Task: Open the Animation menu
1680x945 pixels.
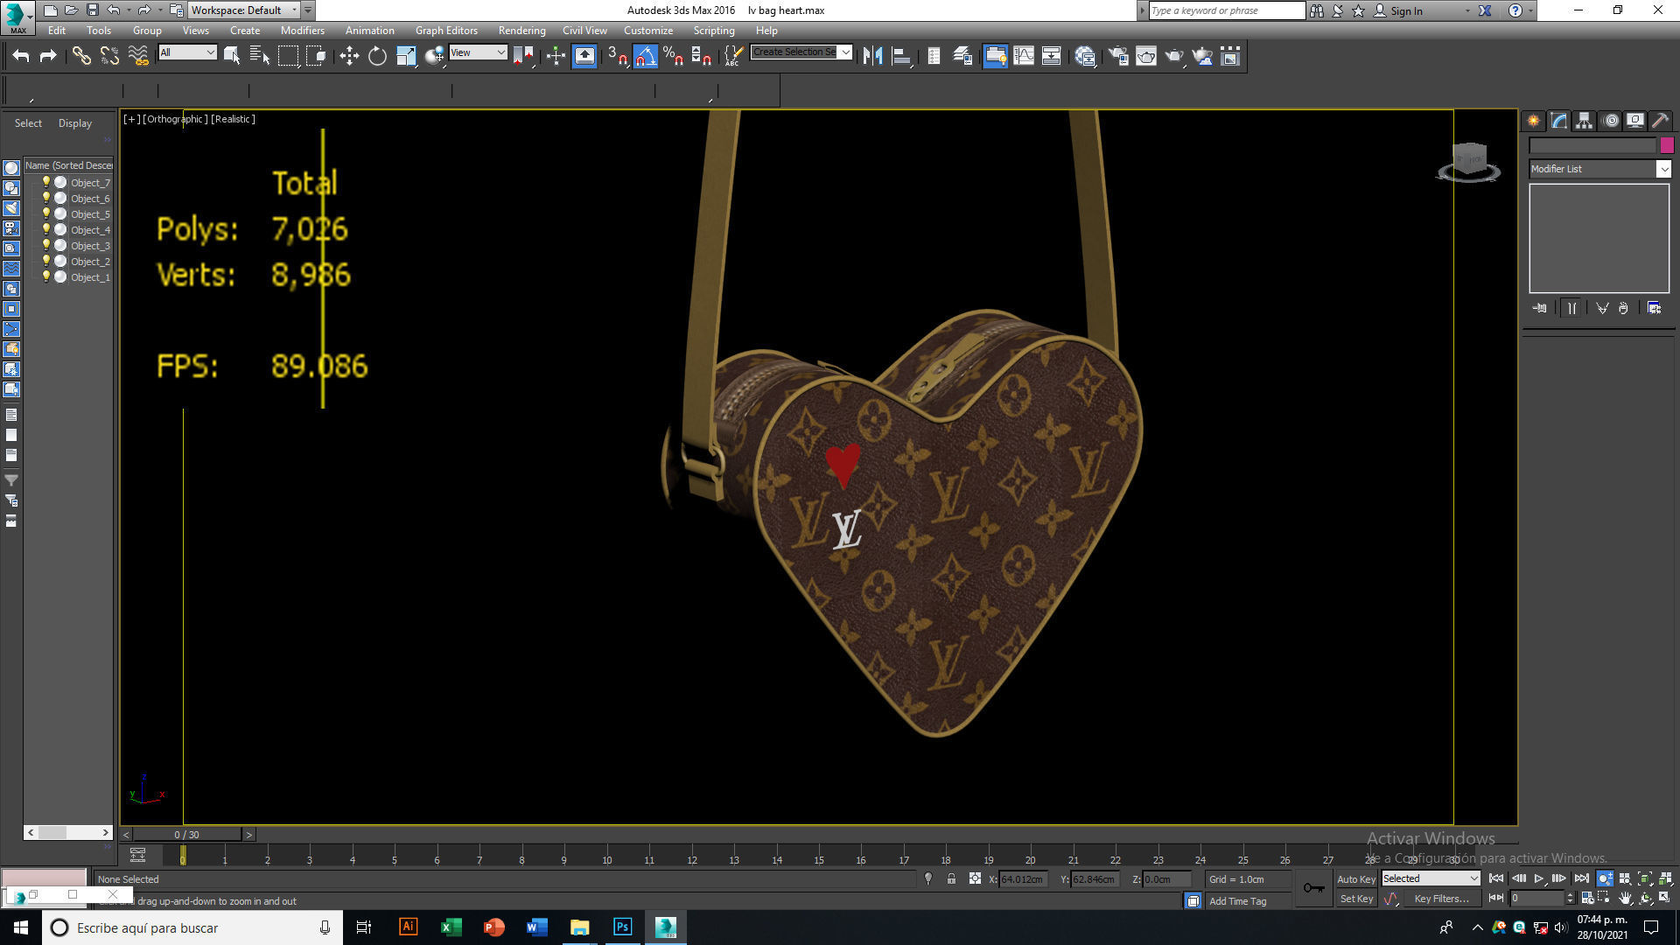Action: [369, 30]
